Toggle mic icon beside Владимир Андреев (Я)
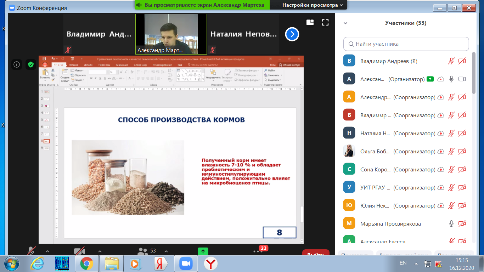The width and height of the screenshot is (484, 272). click(x=451, y=61)
